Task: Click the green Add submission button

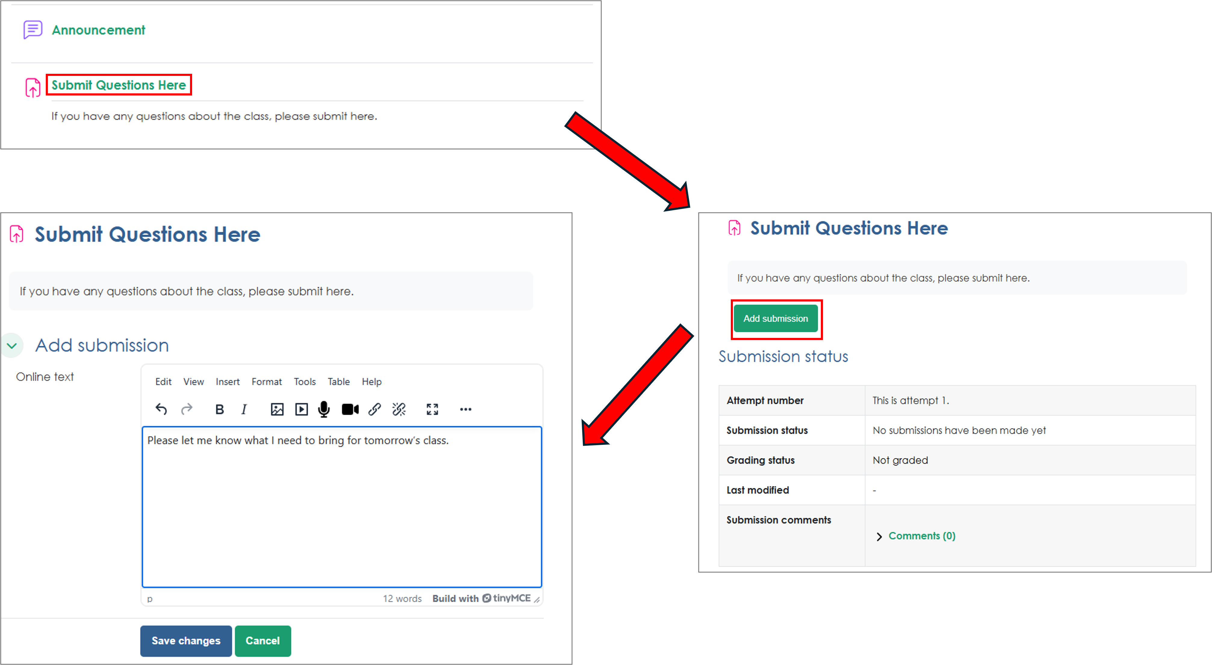Action: point(775,319)
